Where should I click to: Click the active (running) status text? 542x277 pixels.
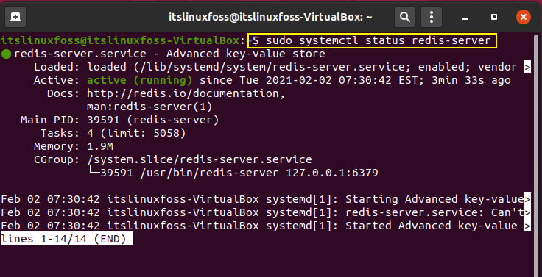click(140, 80)
